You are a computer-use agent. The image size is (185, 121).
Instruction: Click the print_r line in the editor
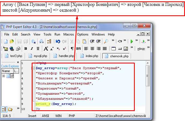tap(56, 104)
